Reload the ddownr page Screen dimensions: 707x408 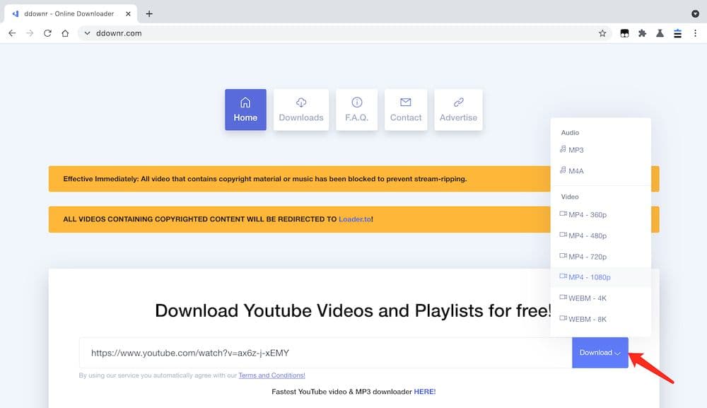[47, 33]
